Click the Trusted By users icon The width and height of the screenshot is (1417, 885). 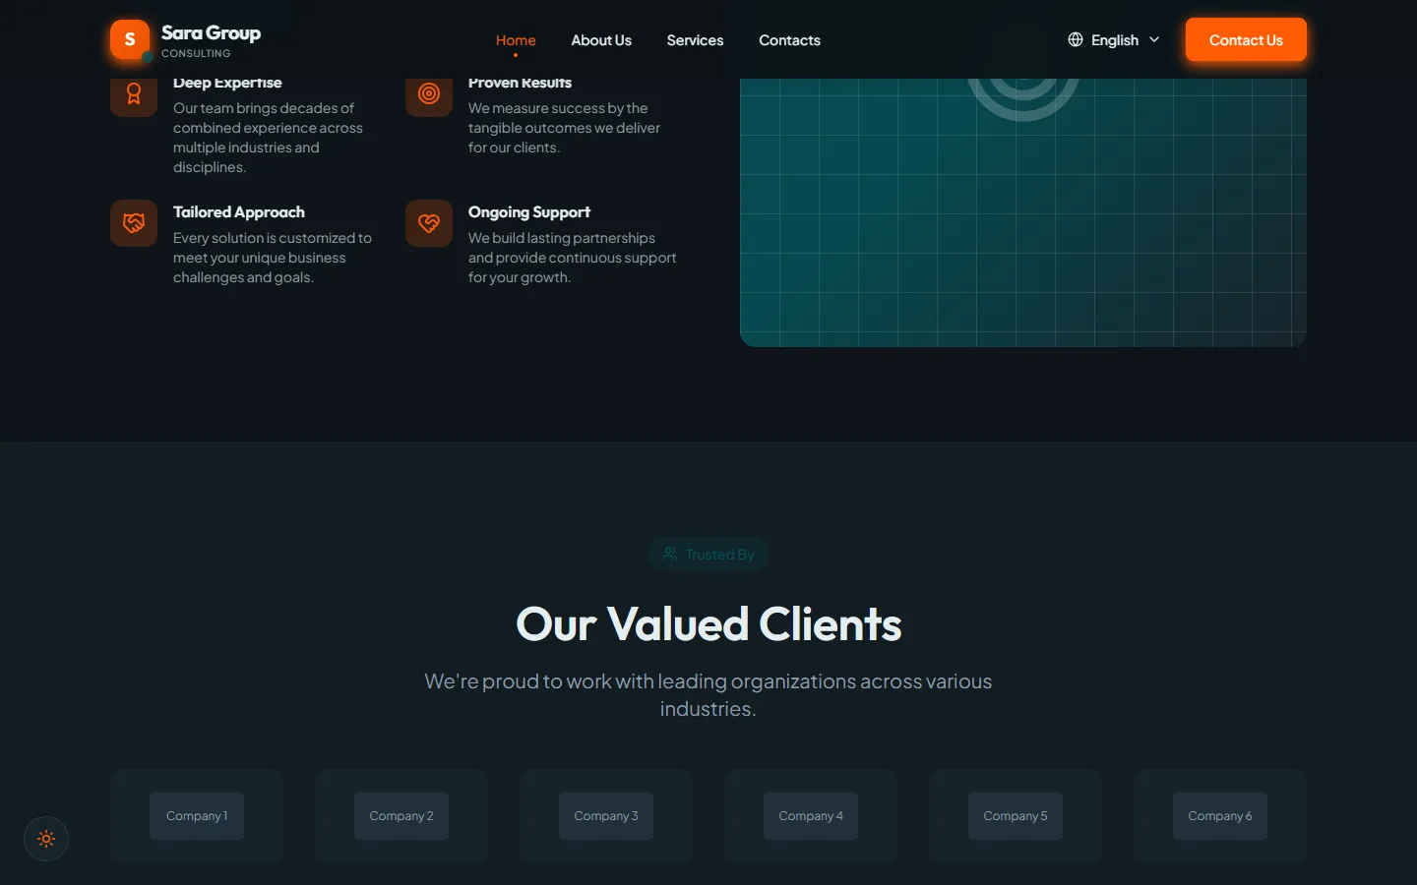click(670, 554)
